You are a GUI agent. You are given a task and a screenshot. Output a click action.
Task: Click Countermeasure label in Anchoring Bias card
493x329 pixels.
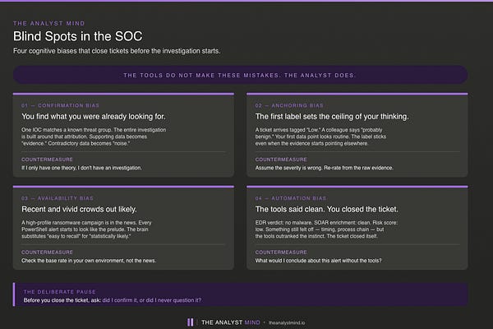pyautogui.click(x=281, y=160)
